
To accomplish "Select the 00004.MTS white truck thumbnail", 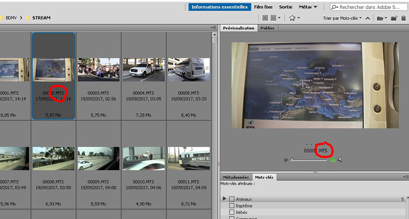I will point(144,70).
